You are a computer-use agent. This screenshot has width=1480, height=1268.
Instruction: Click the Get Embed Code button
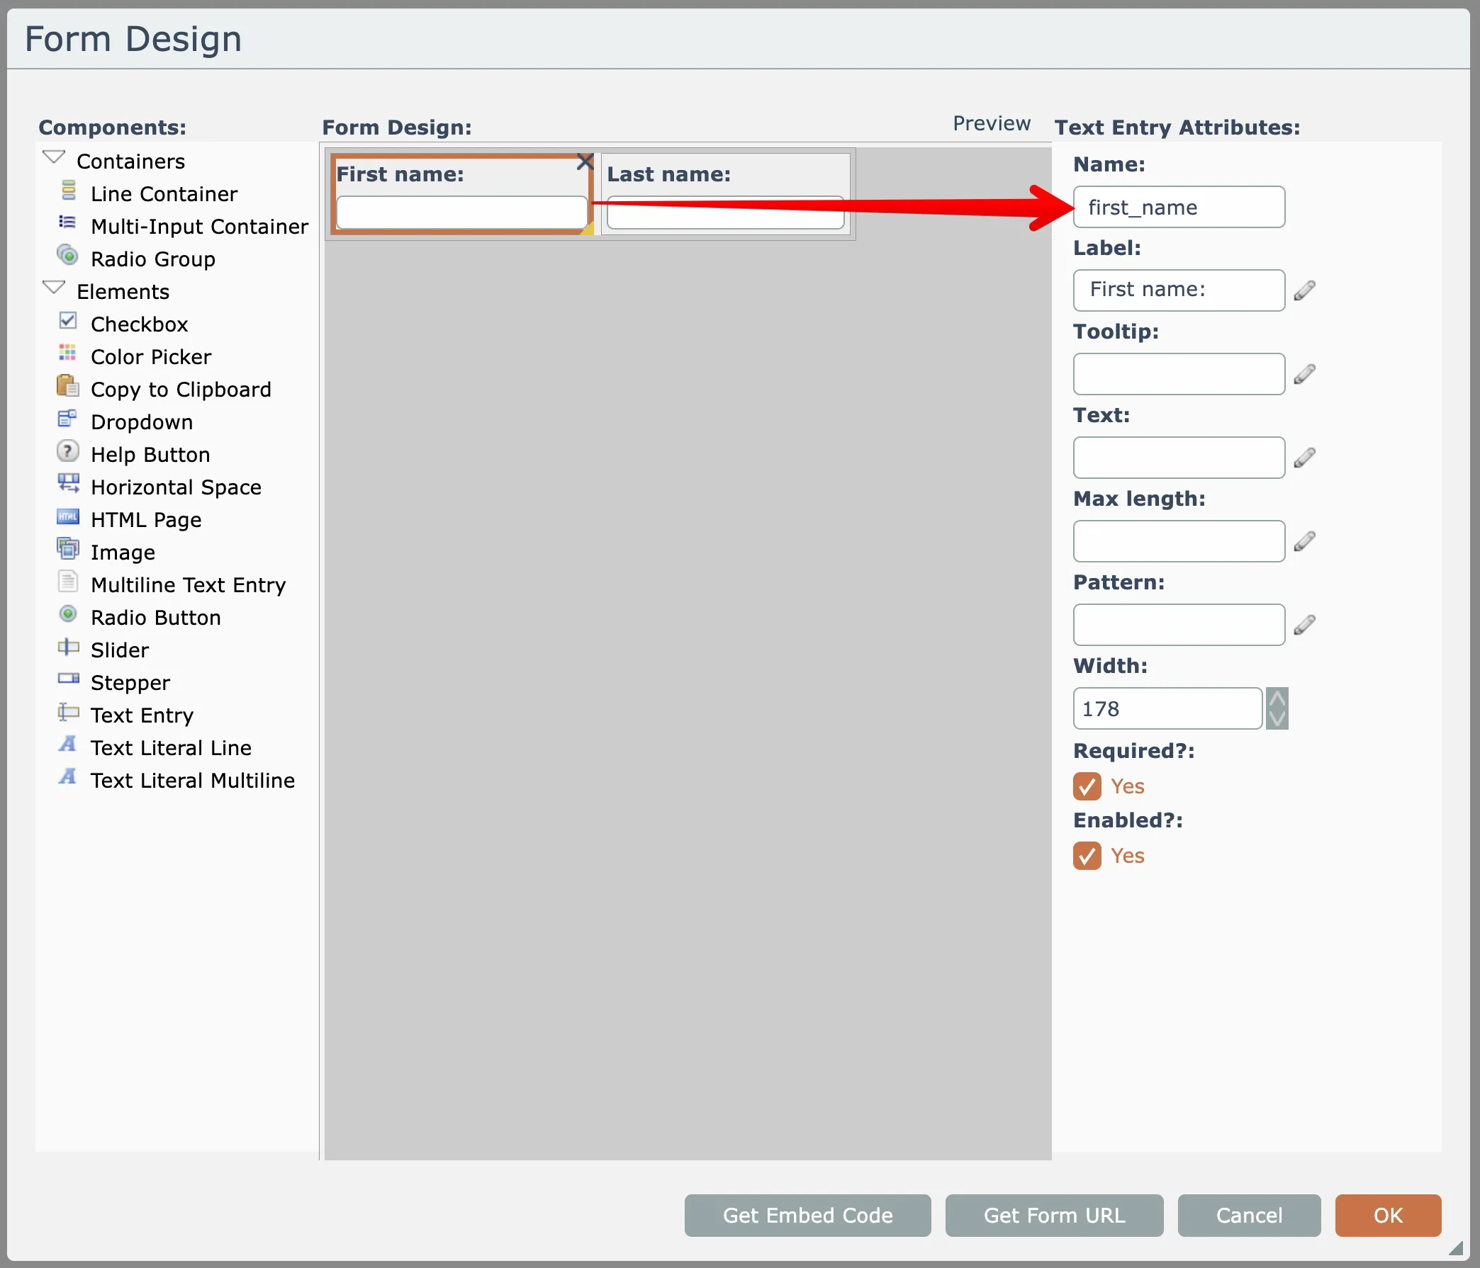[x=807, y=1215]
